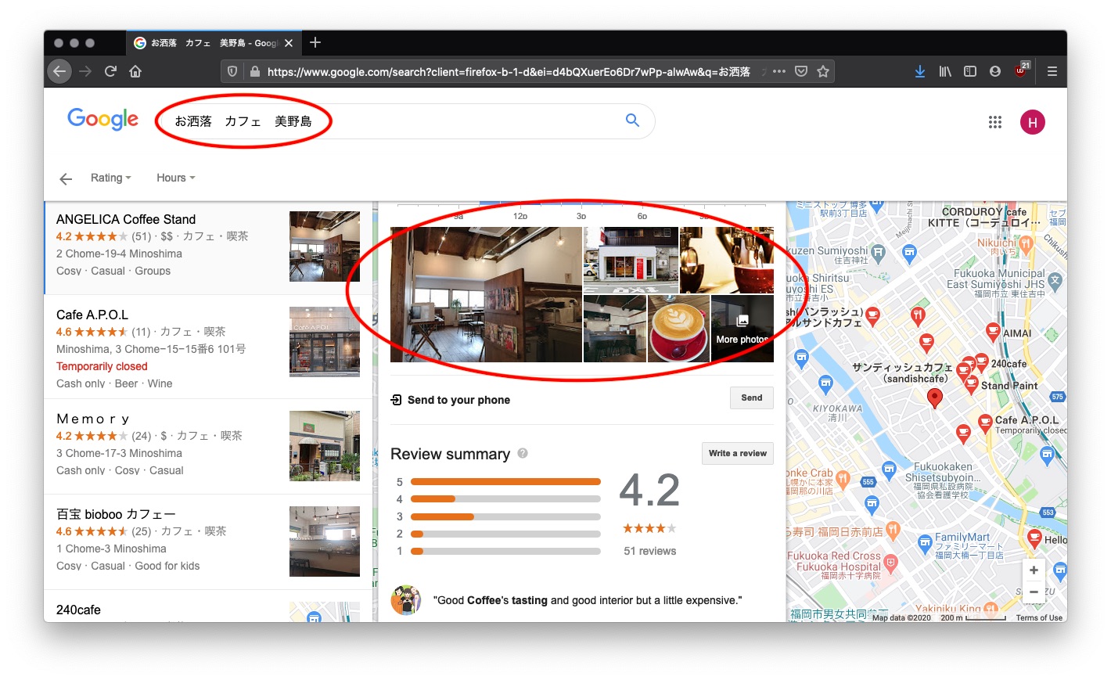The image size is (1111, 680).
Task: Open espresso machine pouring photo
Action: coord(727,260)
